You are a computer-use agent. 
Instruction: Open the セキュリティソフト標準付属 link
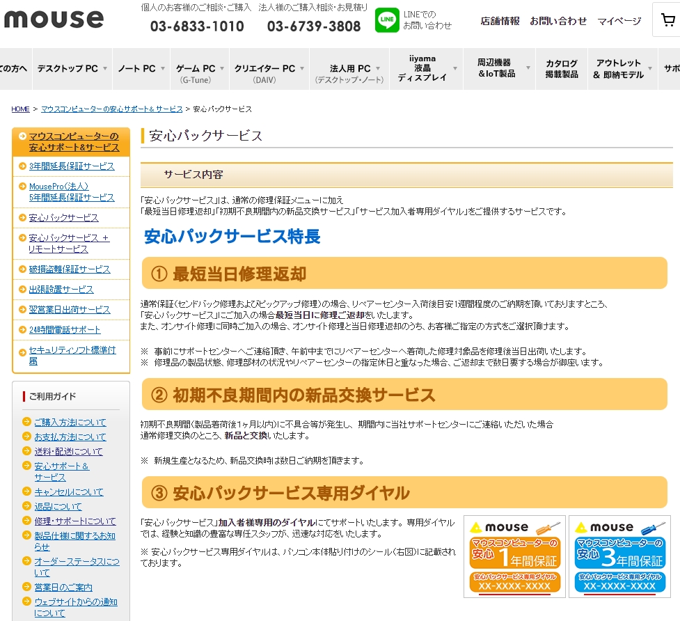pyautogui.click(x=72, y=355)
